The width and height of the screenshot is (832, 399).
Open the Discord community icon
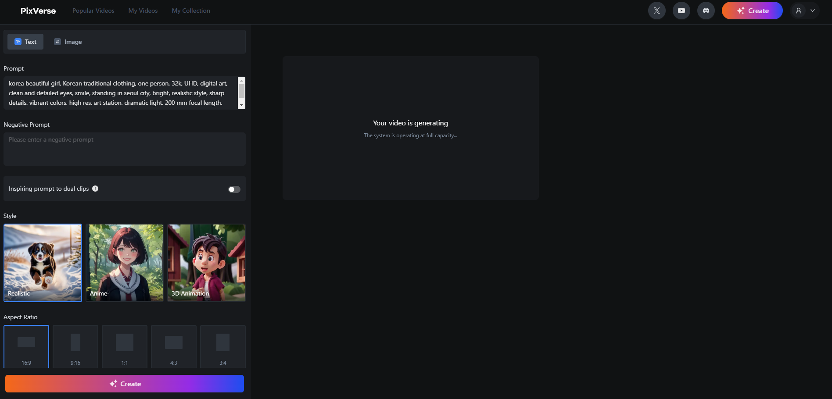pyautogui.click(x=706, y=11)
